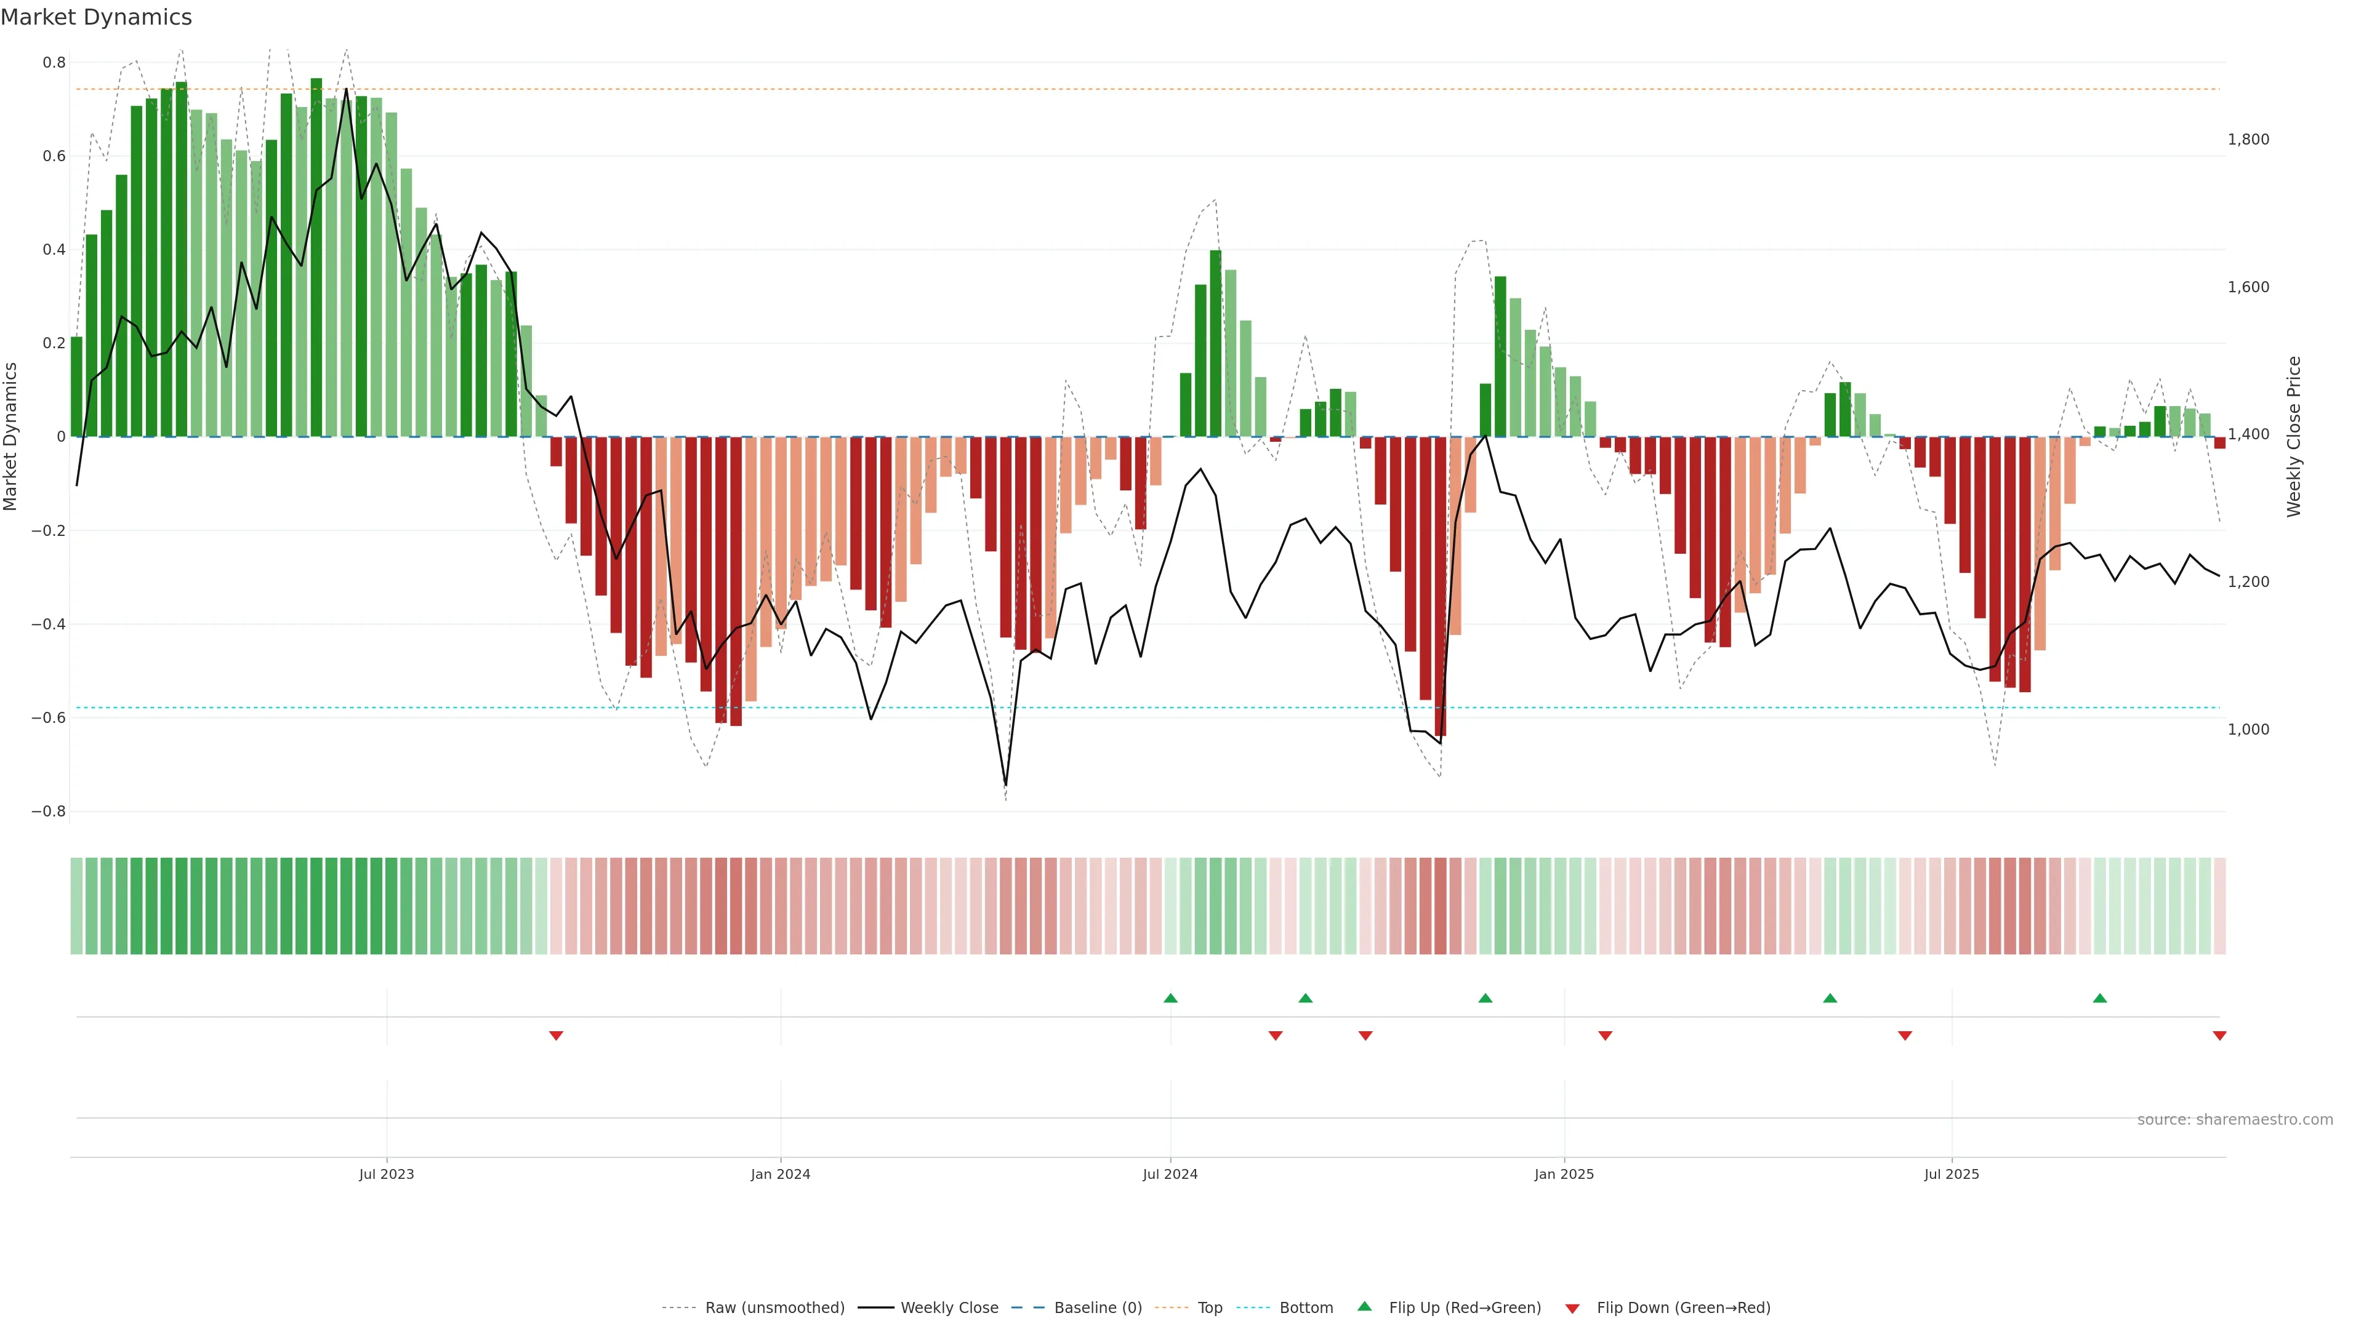The width and height of the screenshot is (2364, 1329).
Task: Click the Flip Down red triangle legend icon
Action: [1572, 1308]
